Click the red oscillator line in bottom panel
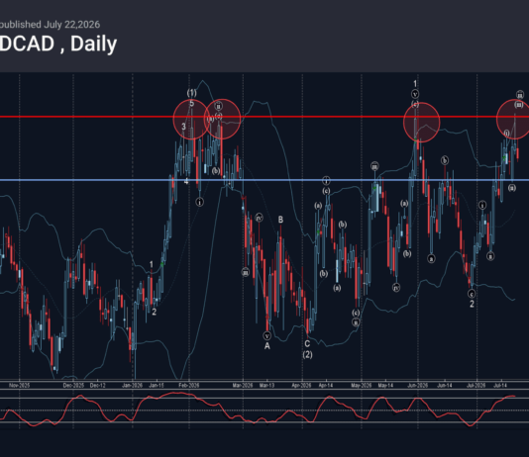The height and width of the screenshot is (457, 529). click(x=257, y=409)
